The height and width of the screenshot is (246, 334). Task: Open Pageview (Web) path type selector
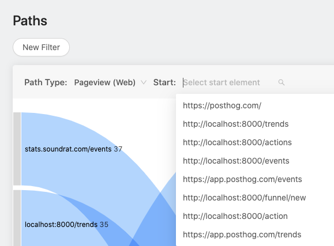coord(110,82)
